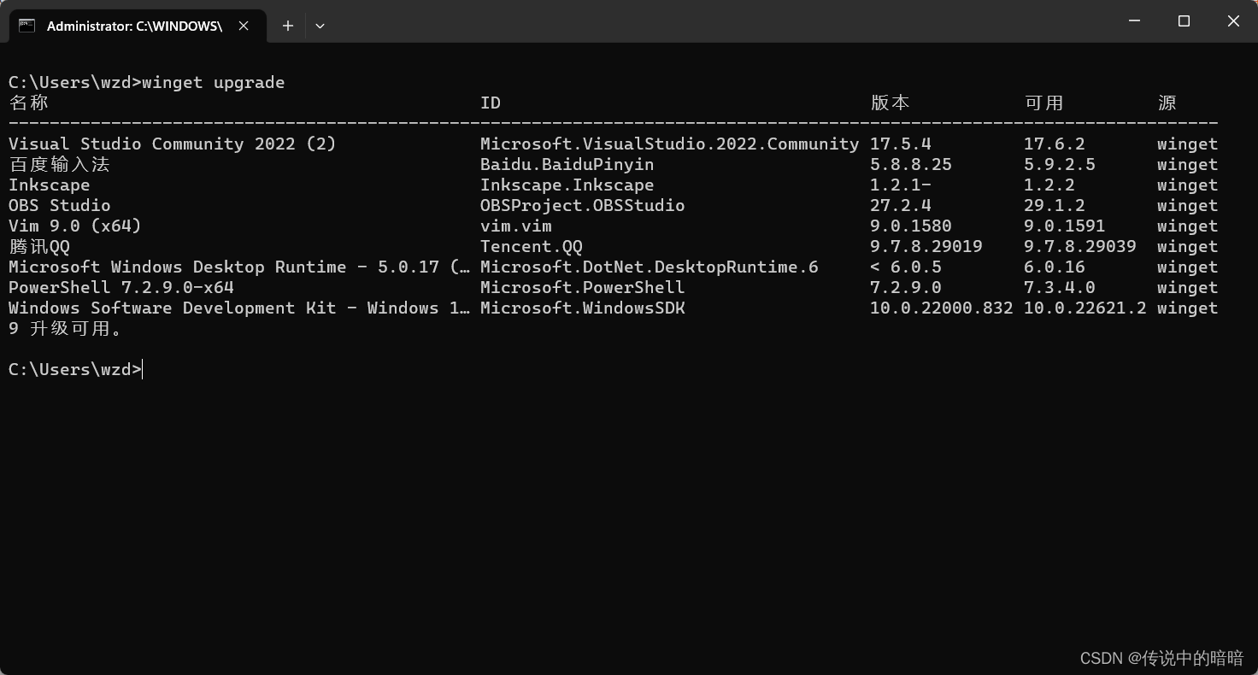The height and width of the screenshot is (675, 1258).
Task: Close the terminal window
Action: coord(1233,21)
